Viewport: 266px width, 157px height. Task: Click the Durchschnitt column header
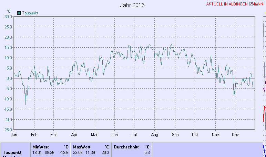(x=126, y=147)
